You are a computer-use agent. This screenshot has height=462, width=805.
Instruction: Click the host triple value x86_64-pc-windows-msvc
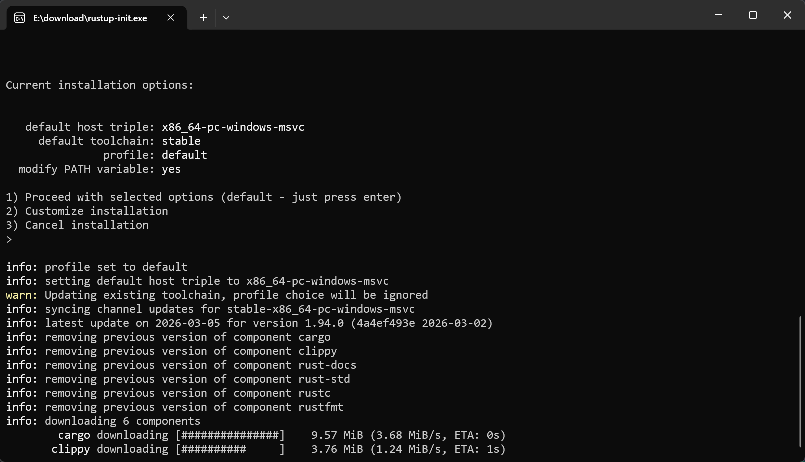click(x=233, y=127)
